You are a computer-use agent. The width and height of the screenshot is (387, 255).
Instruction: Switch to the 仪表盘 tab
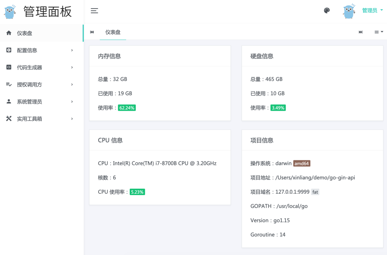pyautogui.click(x=113, y=32)
